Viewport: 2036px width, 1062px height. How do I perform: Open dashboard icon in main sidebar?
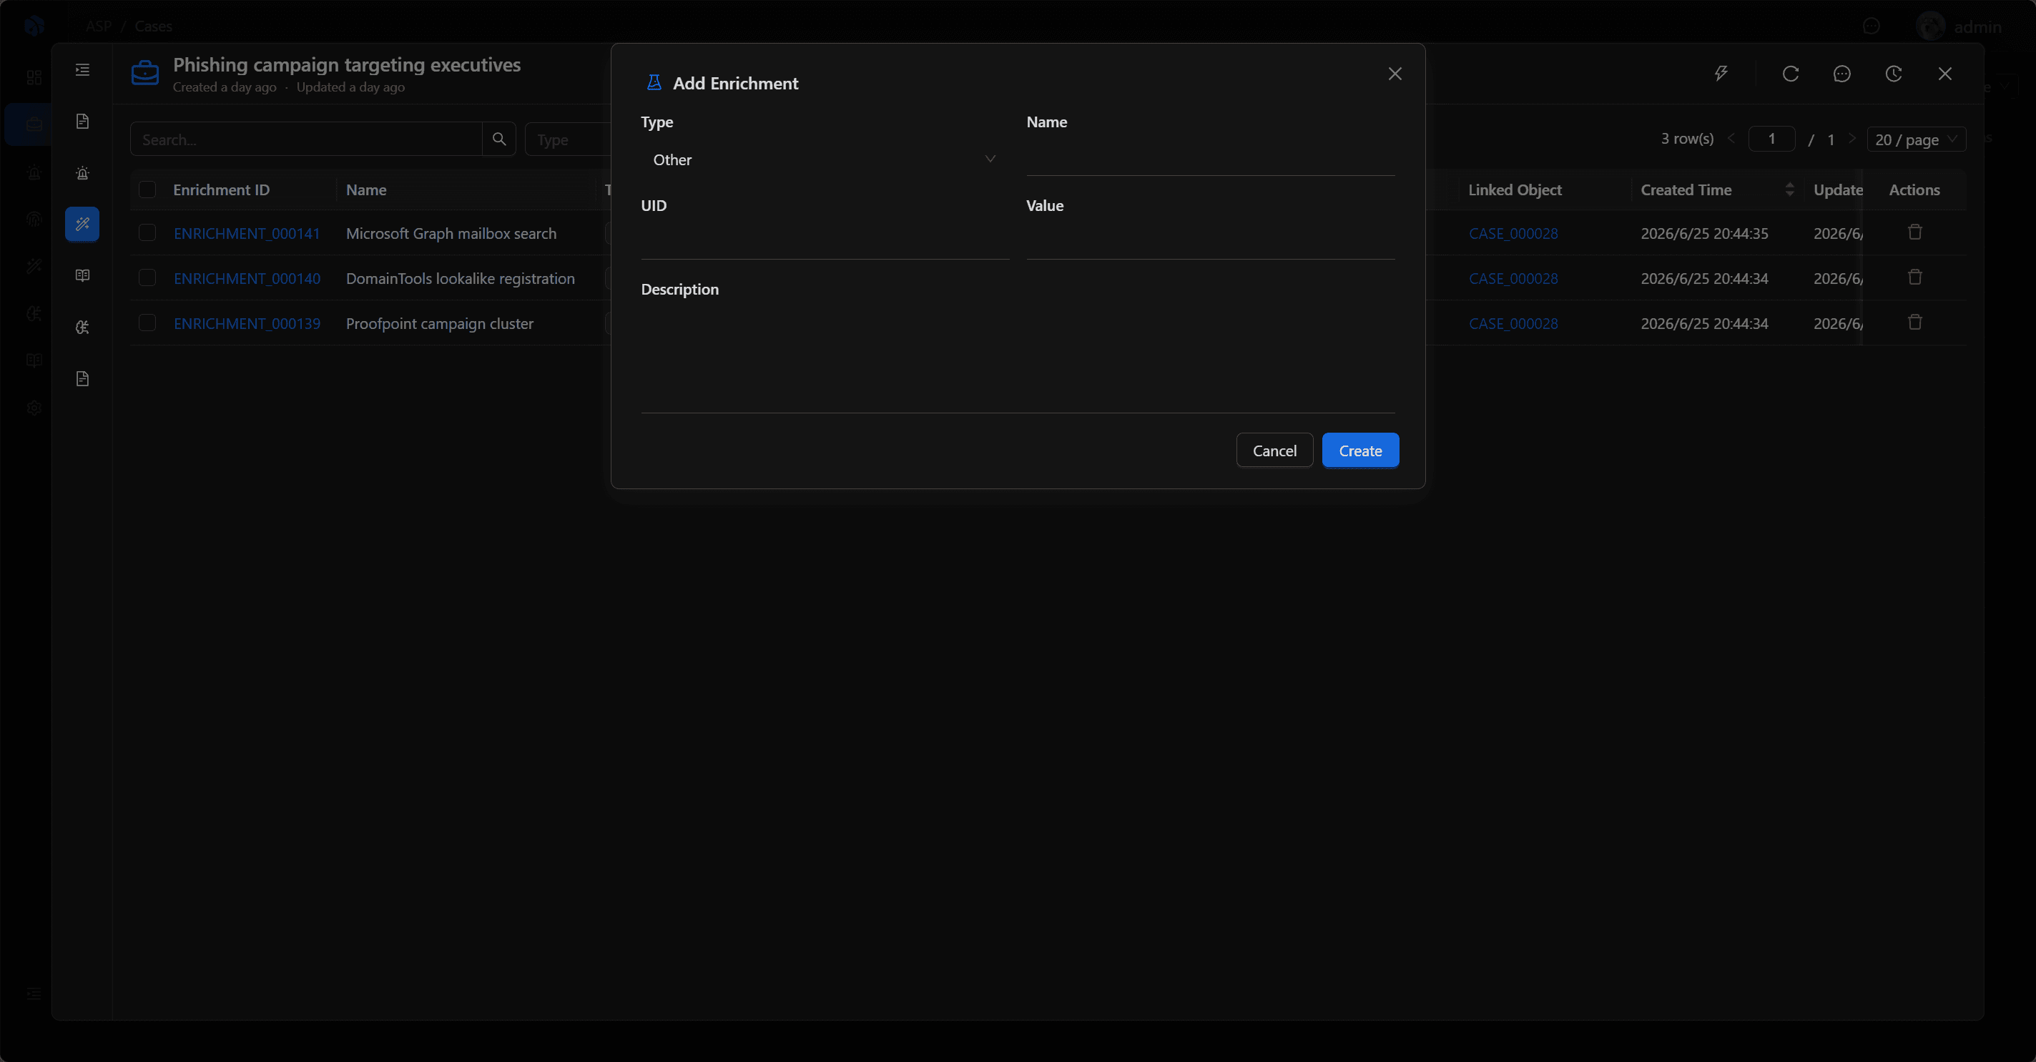[34, 77]
